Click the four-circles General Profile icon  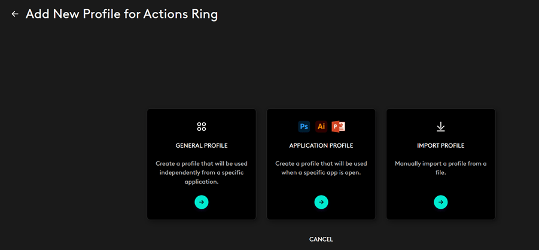click(202, 126)
